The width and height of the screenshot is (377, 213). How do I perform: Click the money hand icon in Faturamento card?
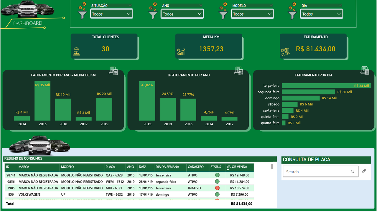click(285, 52)
